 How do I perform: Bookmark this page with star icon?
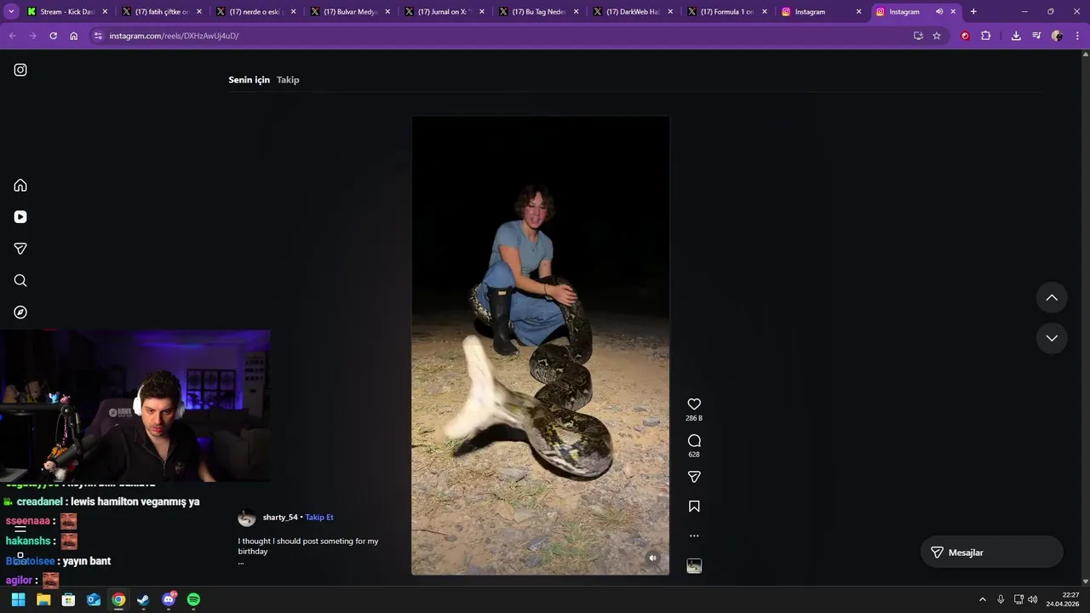coord(937,36)
